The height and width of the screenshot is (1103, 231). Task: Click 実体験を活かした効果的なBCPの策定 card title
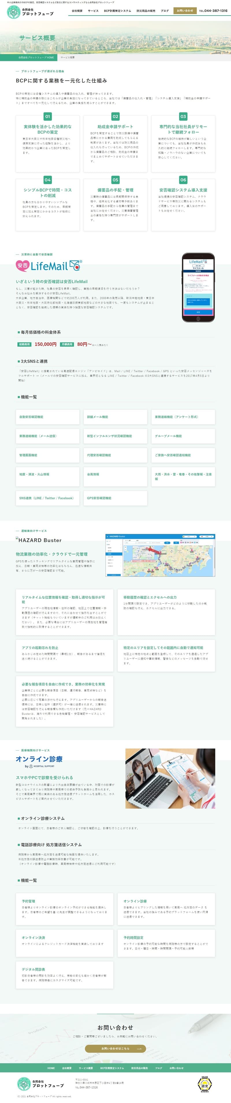pos(47,129)
